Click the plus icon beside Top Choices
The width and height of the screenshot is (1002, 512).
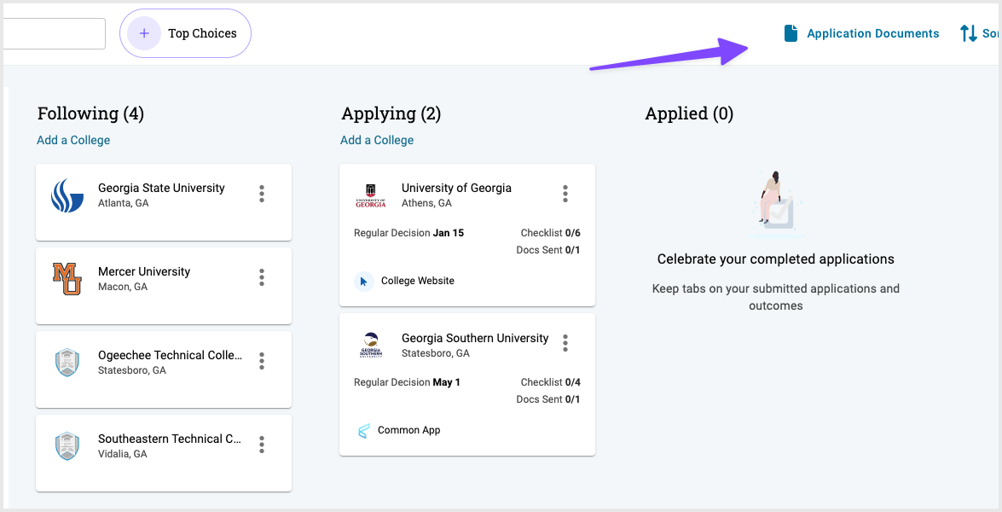click(144, 33)
